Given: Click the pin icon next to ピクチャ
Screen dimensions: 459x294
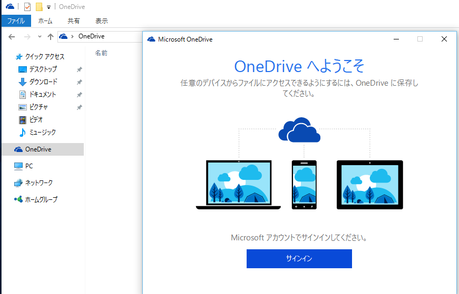Looking at the screenshot, I should (x=80, y=107).
